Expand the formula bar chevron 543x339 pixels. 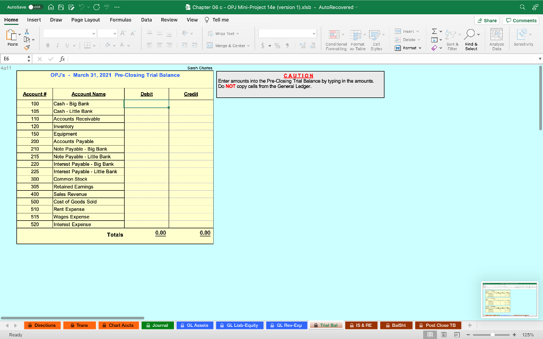[x=540, y=59]
